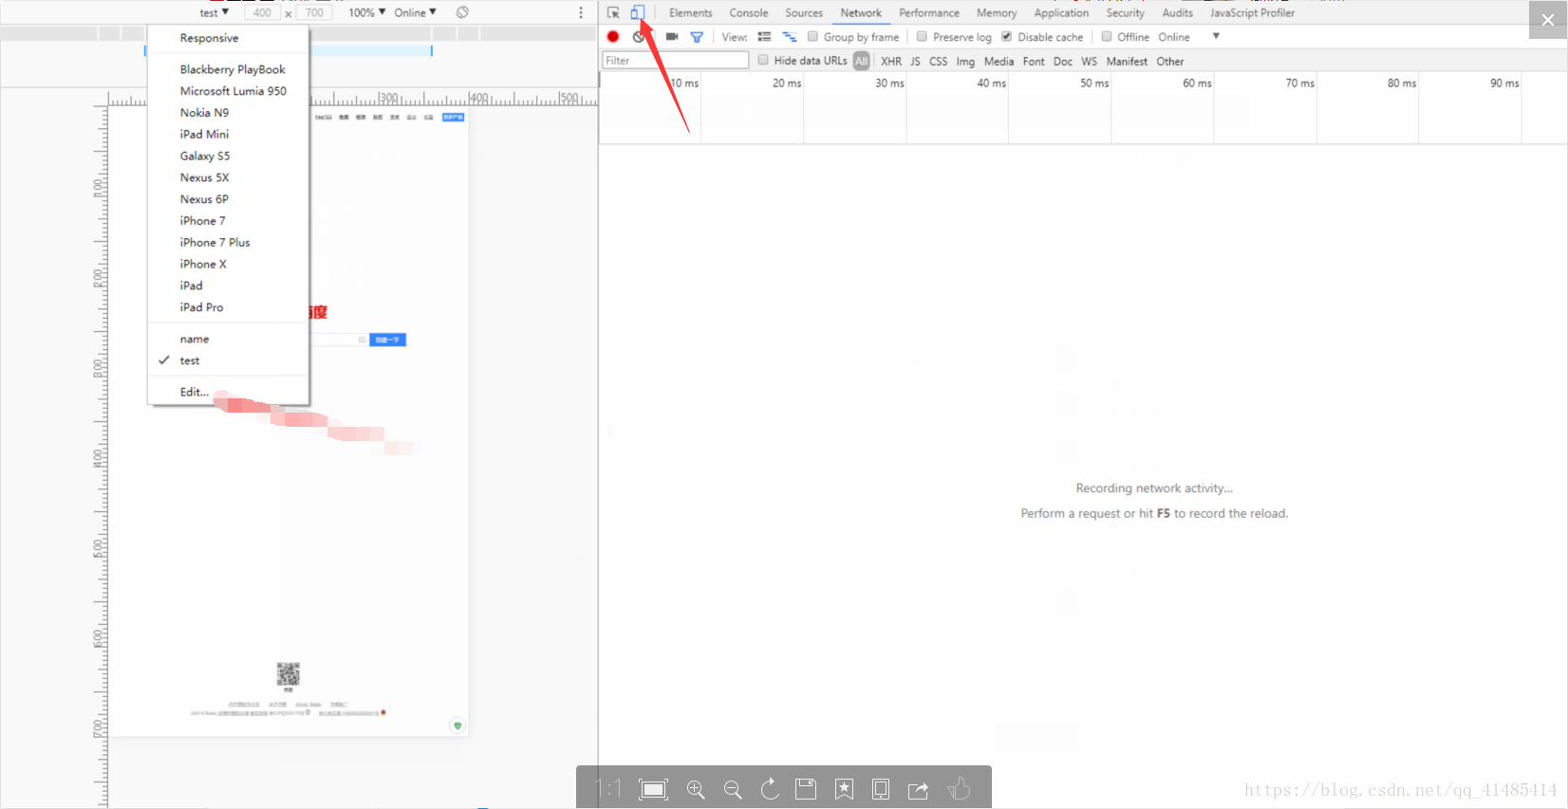1568x809 pixels.
Task: Click the capture screenshots camera icon
Action: click(x=672, y=37)
